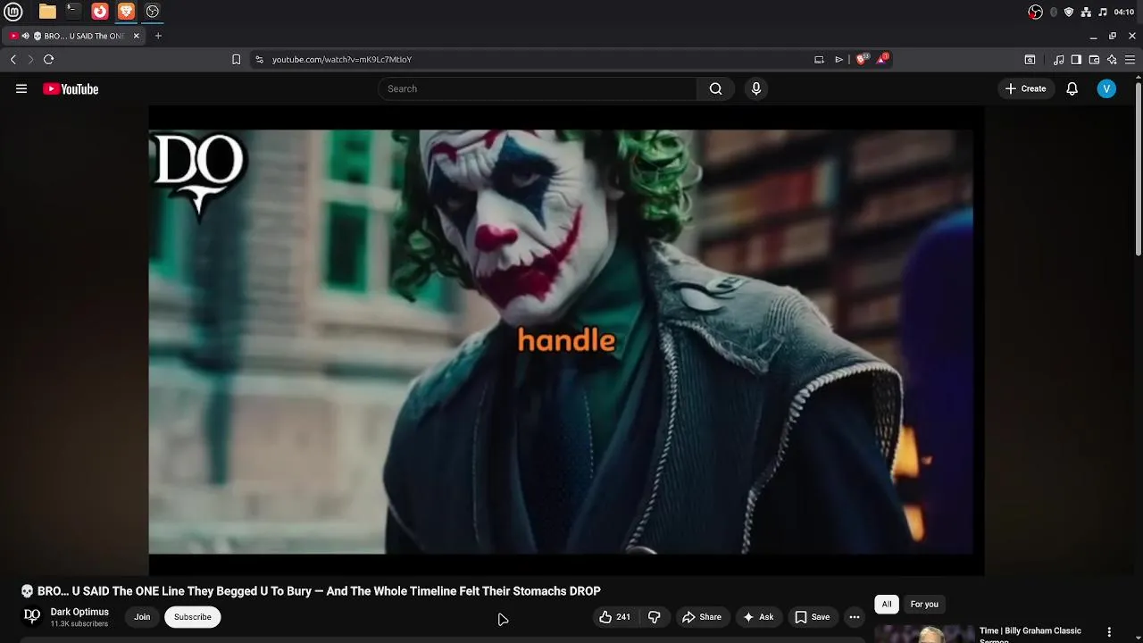Image resolution: width=1143 pixels, height=643 pixels.
Task: Go back to the previous page
Action: click(13, 59)
